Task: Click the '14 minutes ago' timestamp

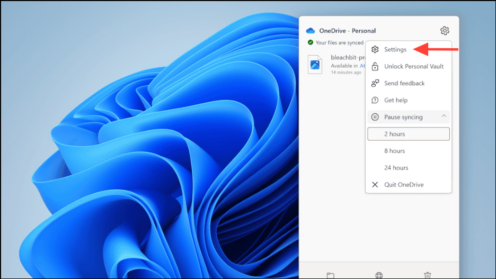Action: pyautogui.click(x=346, y=73)
